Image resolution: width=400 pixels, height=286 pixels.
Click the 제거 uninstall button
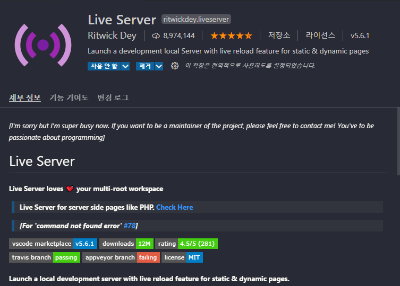[145, 66]
